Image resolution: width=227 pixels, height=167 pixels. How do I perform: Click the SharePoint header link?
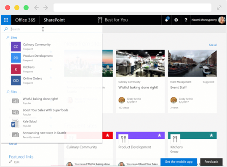(54, 20)
